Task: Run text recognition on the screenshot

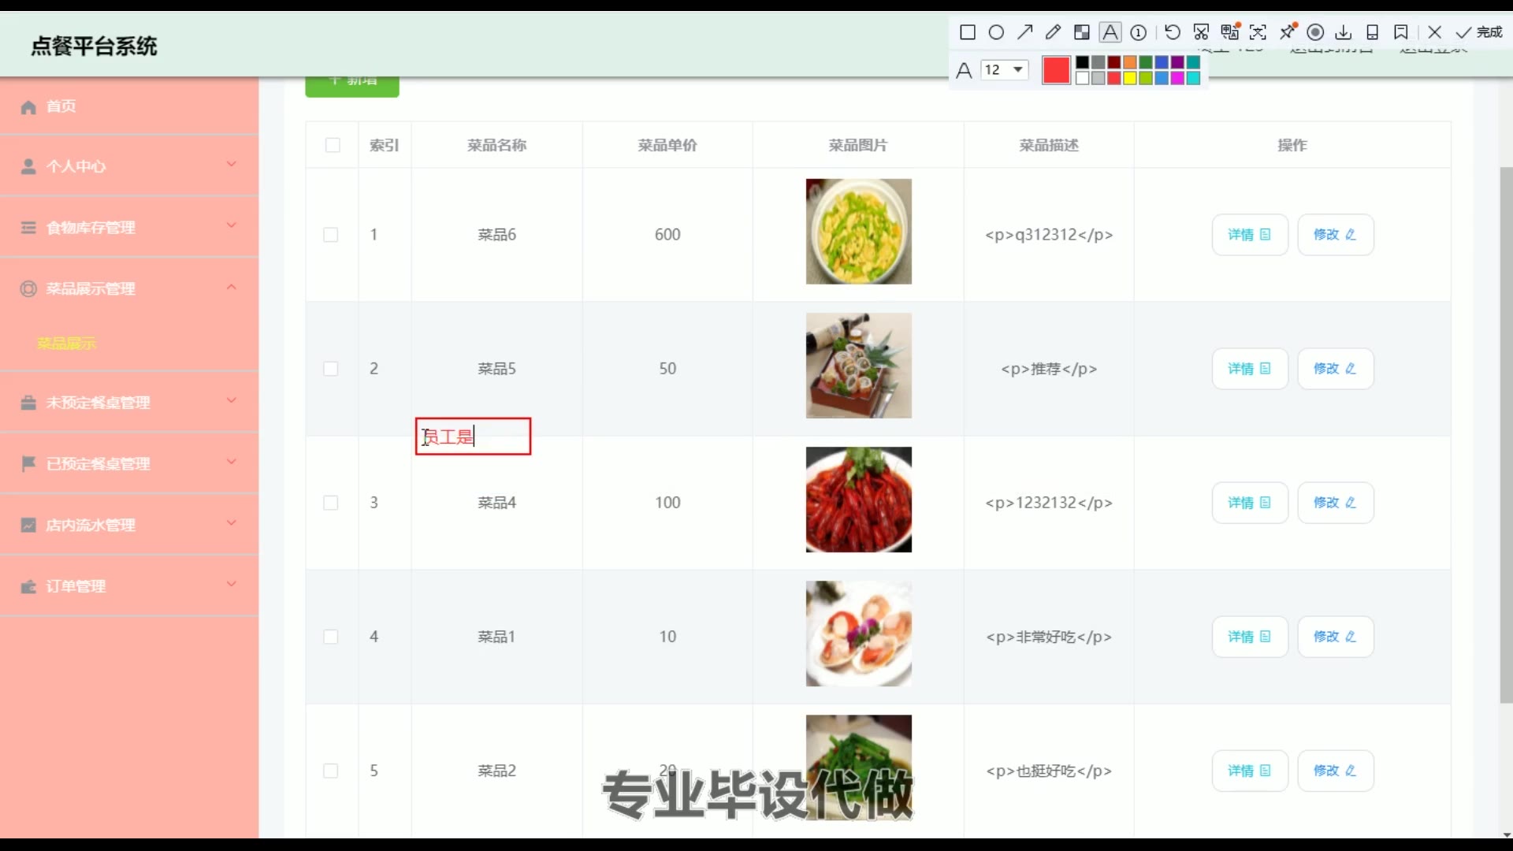Action: point(1258,32)
